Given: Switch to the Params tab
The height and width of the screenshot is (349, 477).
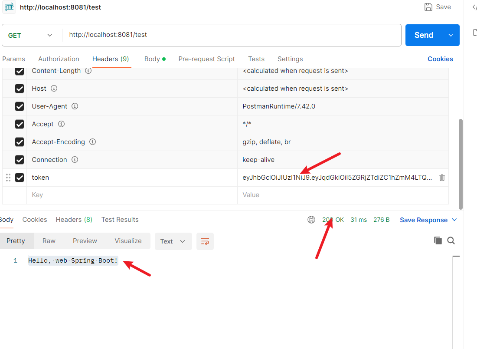Looking at the screenshot, I should tap(14, 59).
